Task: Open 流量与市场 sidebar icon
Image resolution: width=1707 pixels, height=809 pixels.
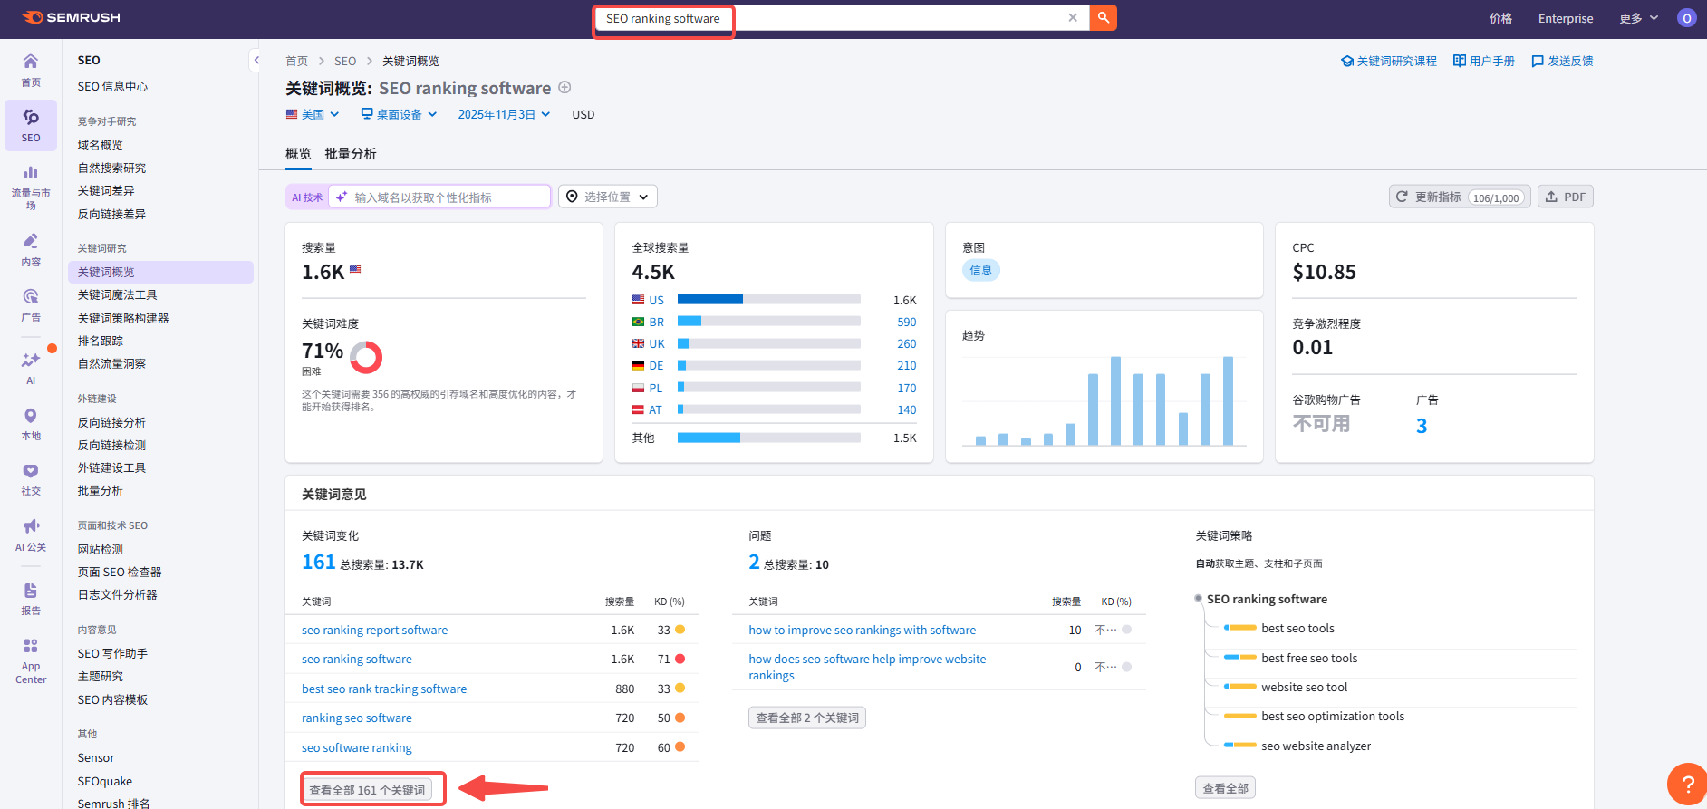Action: click(x=31, y=187)
